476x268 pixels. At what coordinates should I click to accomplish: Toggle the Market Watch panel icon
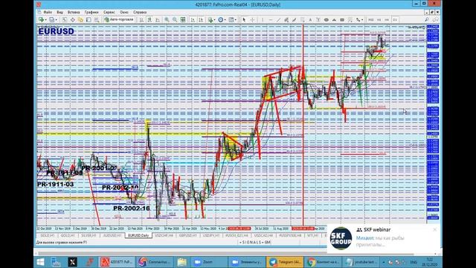click(65, 20)
